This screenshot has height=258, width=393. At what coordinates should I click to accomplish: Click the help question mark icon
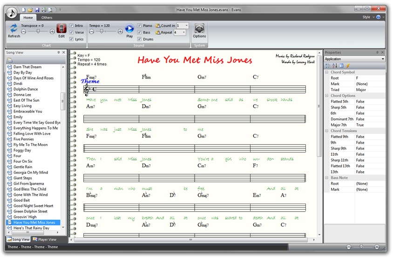pos(379,17)
